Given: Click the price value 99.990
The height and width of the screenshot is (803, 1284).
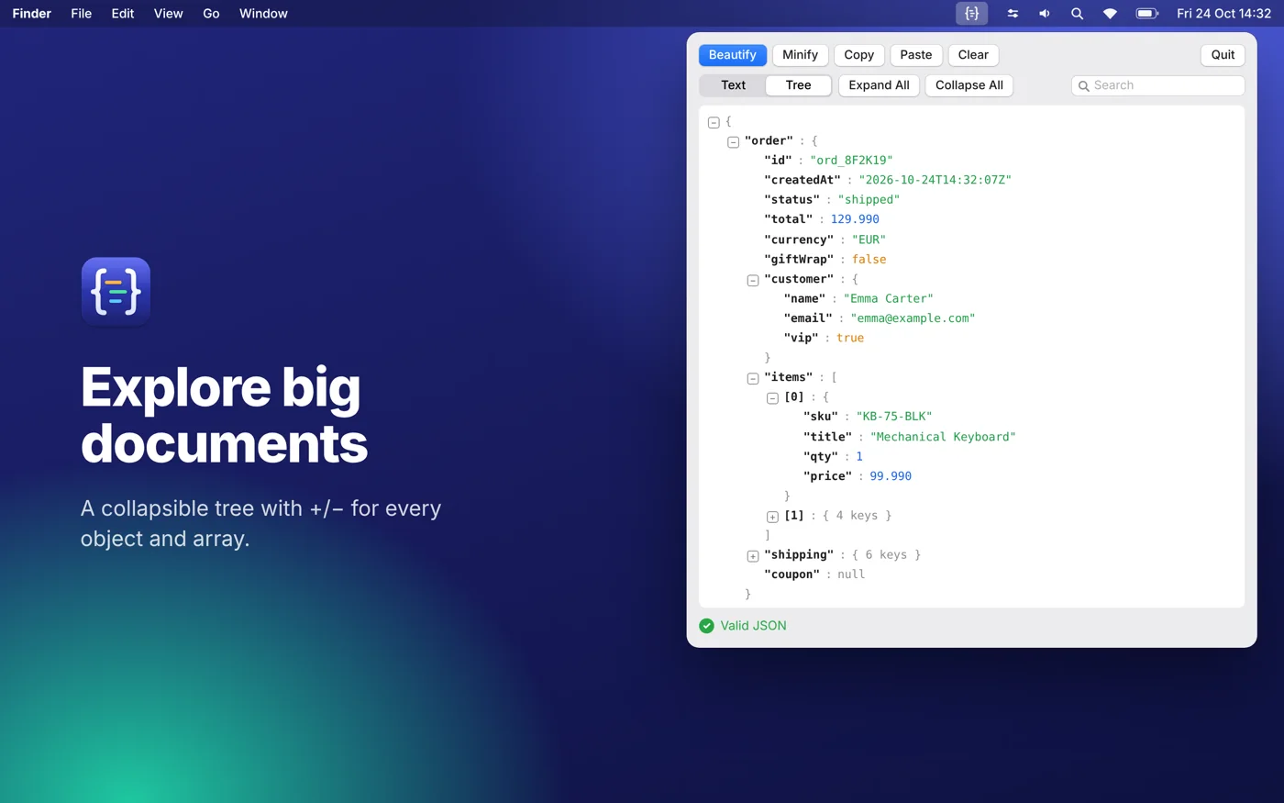Looking at the screenshot, I should (891, 476).
